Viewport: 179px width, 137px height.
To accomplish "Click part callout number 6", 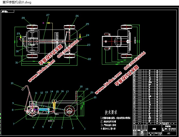I will pos(33,127).
